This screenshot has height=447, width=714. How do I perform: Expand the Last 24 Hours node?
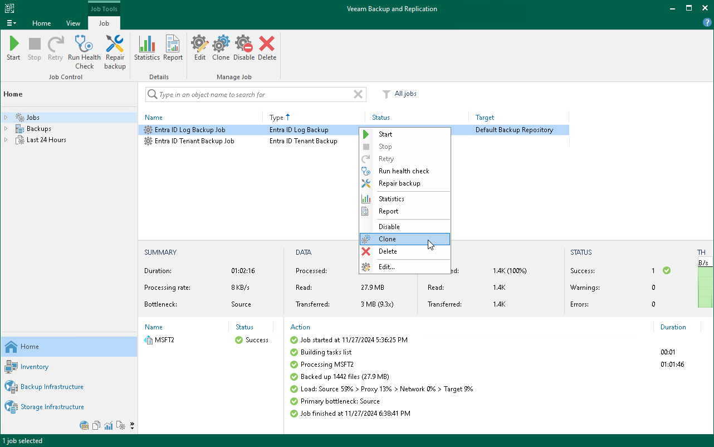(7, 140)
